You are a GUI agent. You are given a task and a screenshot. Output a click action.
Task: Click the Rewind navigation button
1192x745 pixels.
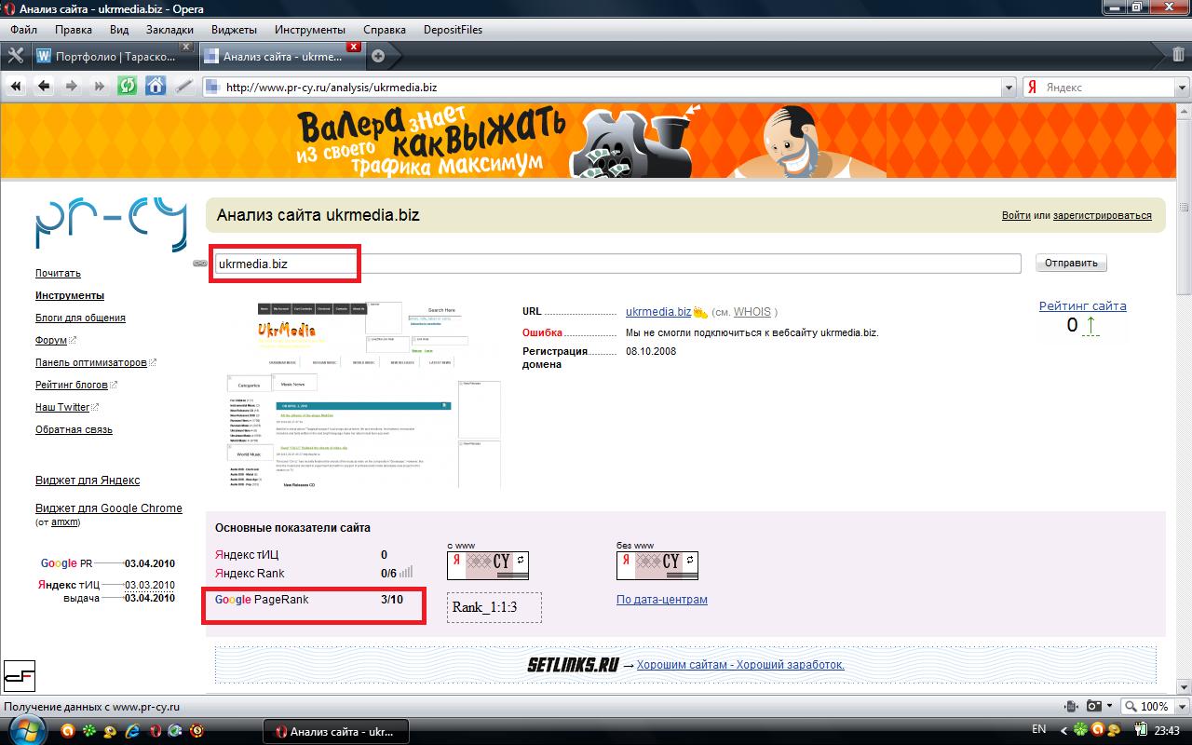pyautogui.click(x=16, y=87)
